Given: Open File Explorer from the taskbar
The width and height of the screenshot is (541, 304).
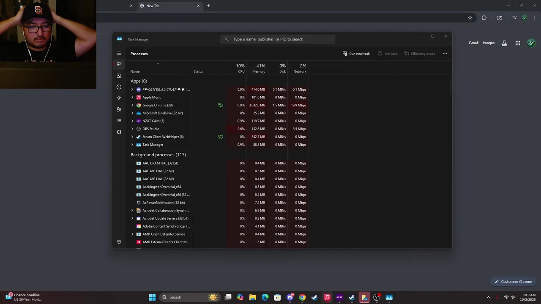Looking at the screenshot, I should (252, 297).
